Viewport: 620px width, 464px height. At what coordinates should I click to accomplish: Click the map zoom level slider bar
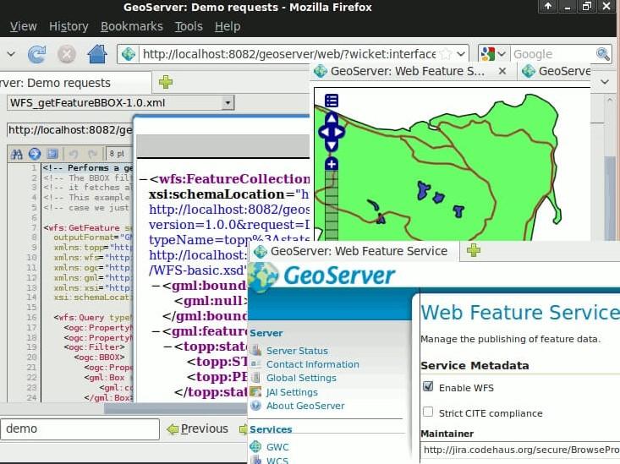[x=332, y=205]
